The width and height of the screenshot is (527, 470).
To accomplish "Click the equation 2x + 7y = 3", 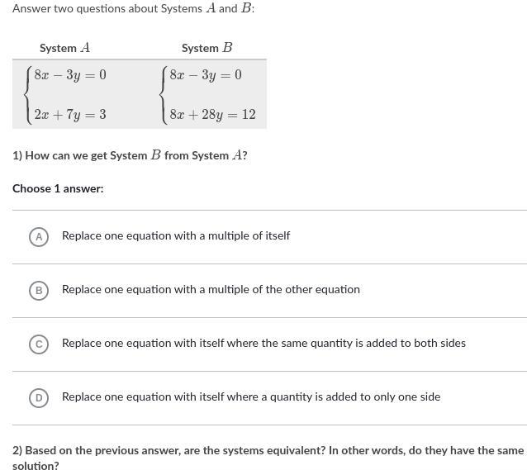I will pos(70,115).
